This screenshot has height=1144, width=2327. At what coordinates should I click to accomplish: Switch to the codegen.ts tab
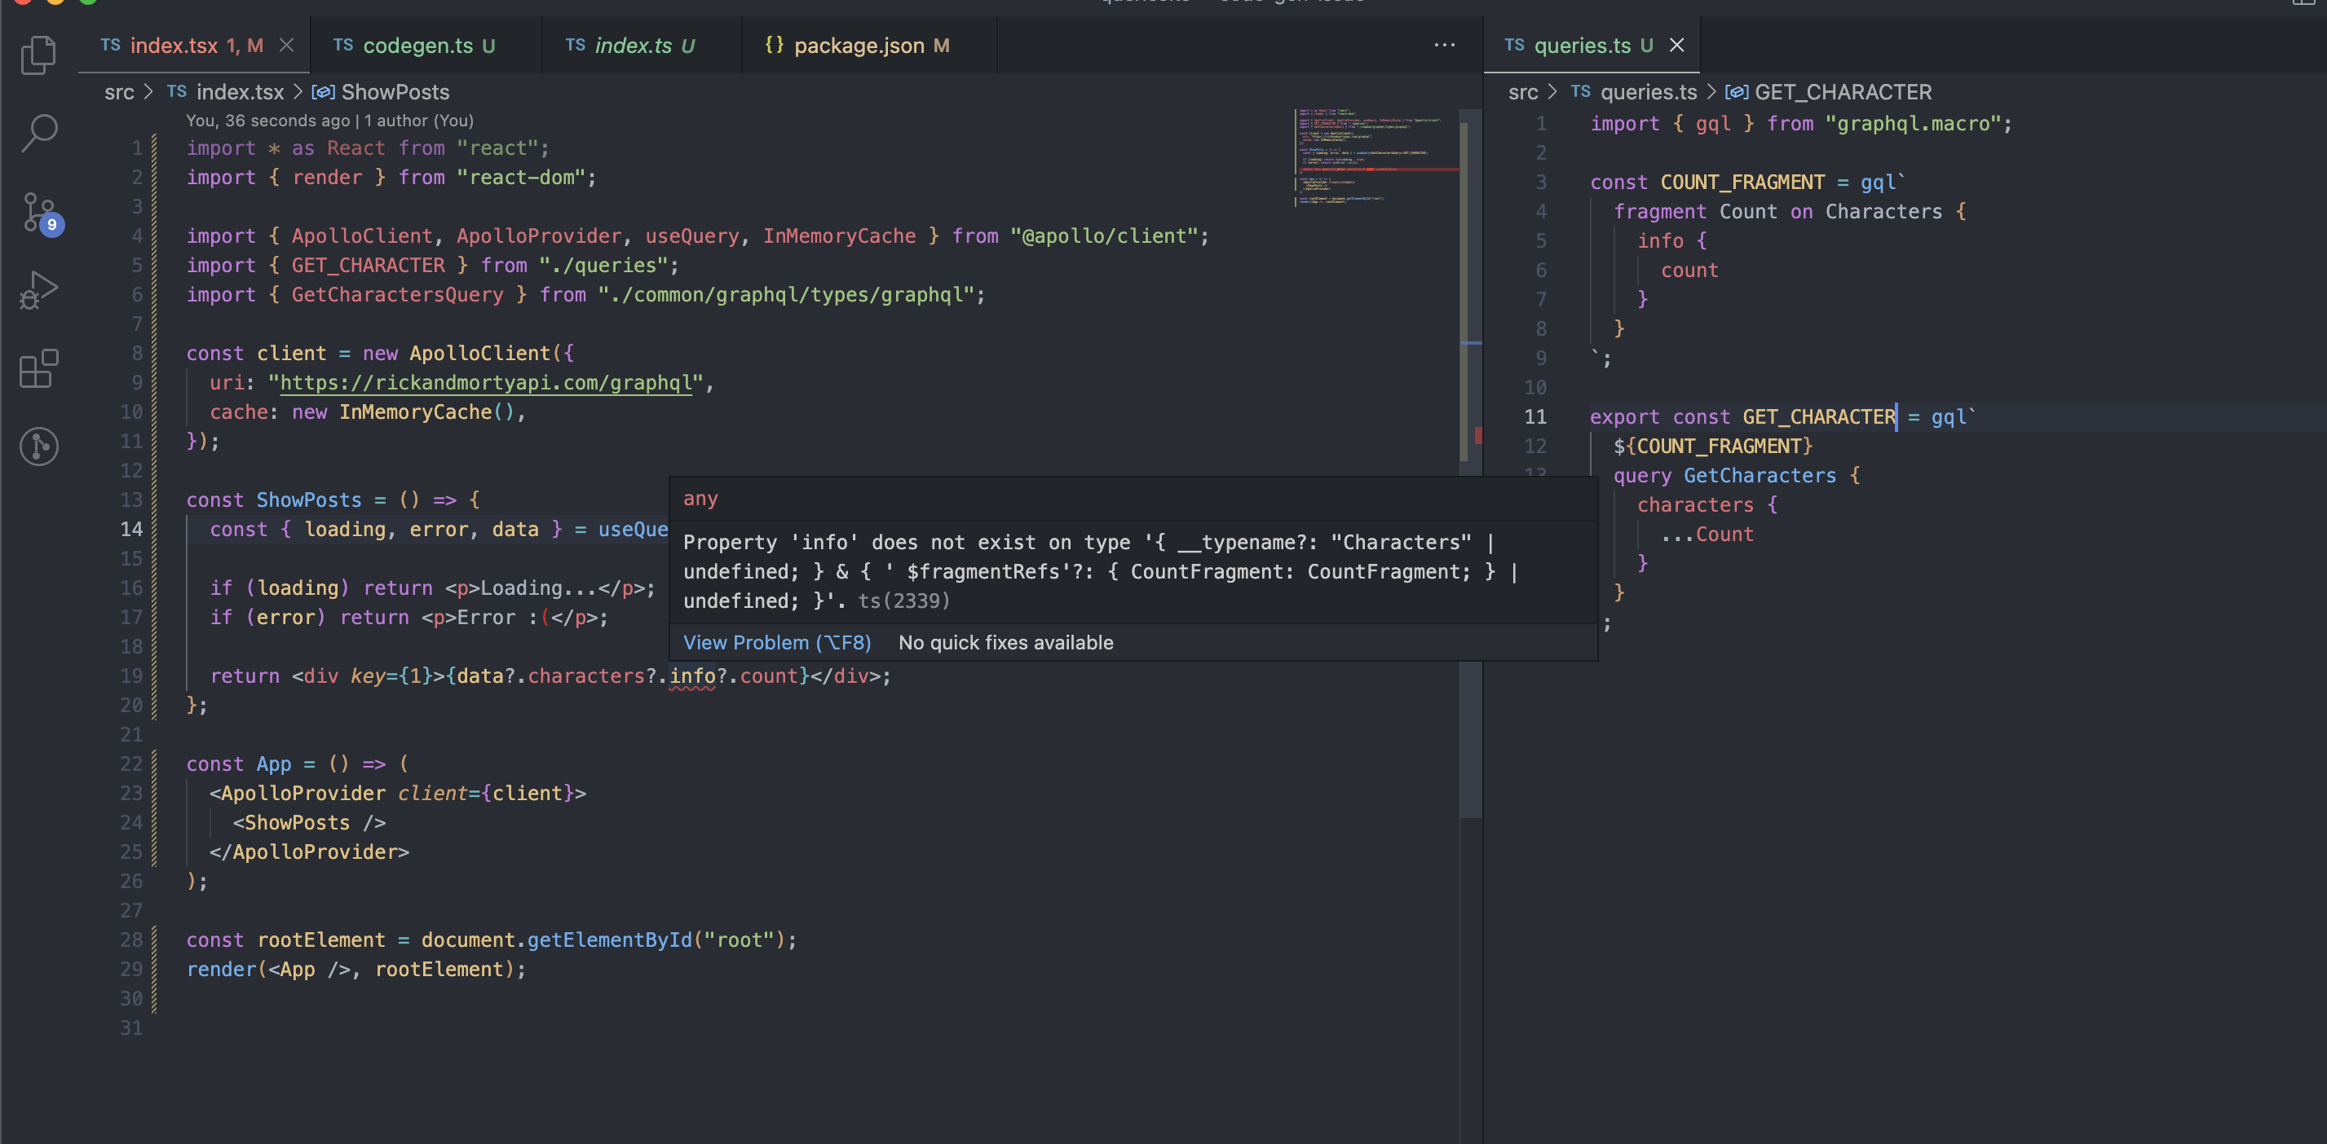click(x=417, y=45)
